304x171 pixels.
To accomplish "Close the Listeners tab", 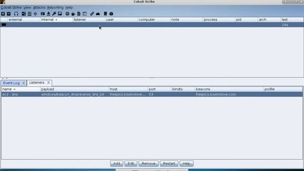I will pos(48,83).
